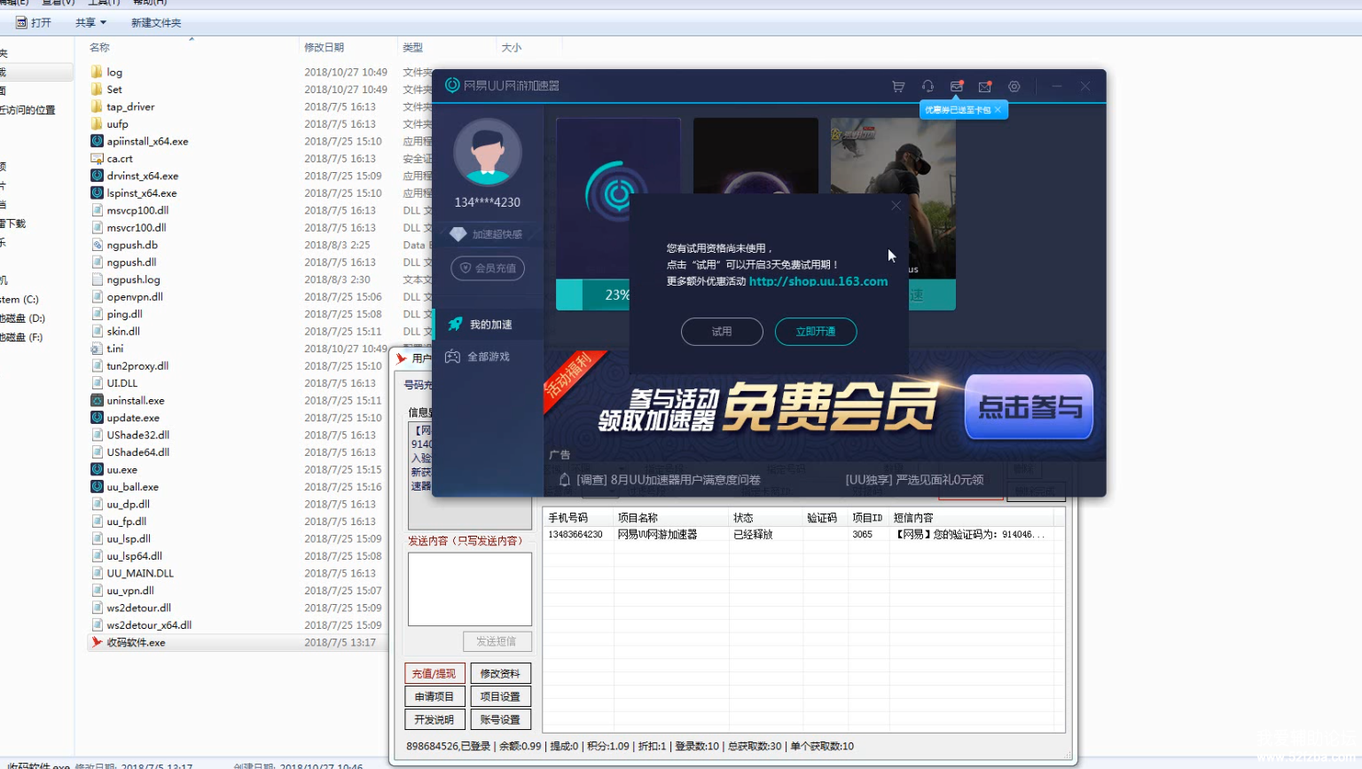Click the 申请项目 button
This screenshot has width=1362, height=769.
(434, 697)
